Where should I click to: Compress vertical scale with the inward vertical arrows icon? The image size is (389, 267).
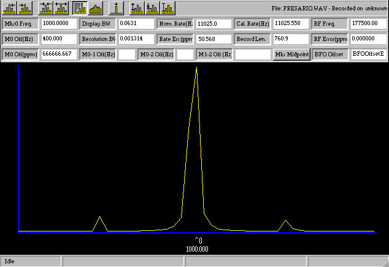152,8
